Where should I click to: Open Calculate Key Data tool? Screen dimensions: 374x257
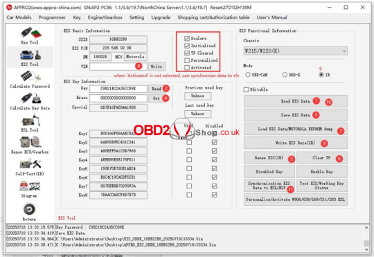[30, 98]
